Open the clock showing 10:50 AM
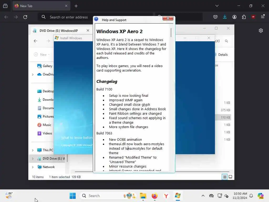 (x=240, y=196)
